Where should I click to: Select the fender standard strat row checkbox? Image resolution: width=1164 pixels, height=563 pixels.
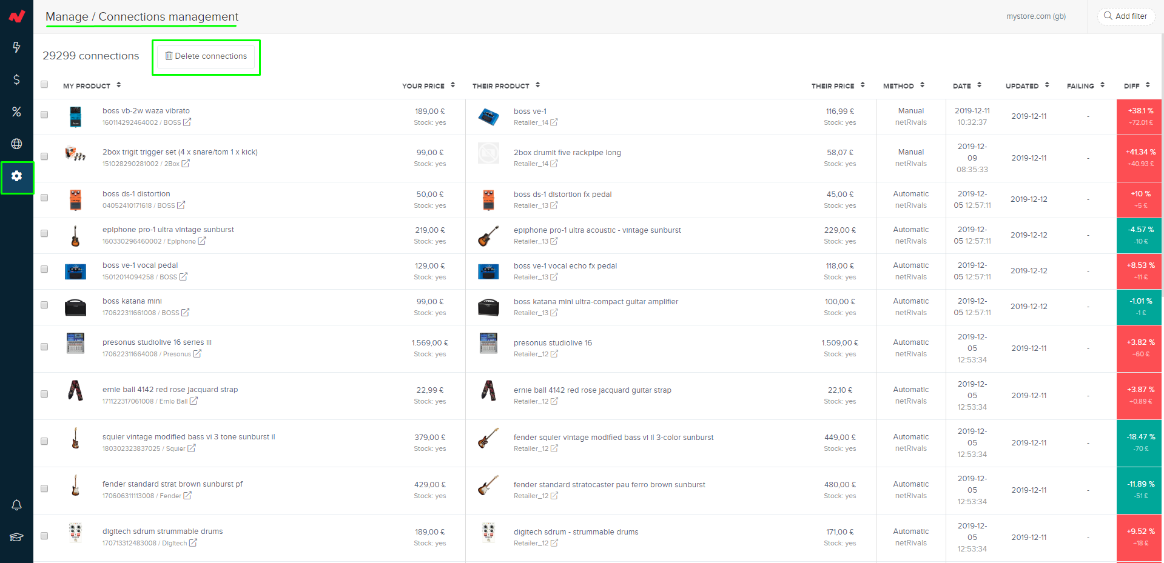tap(44, 488)
